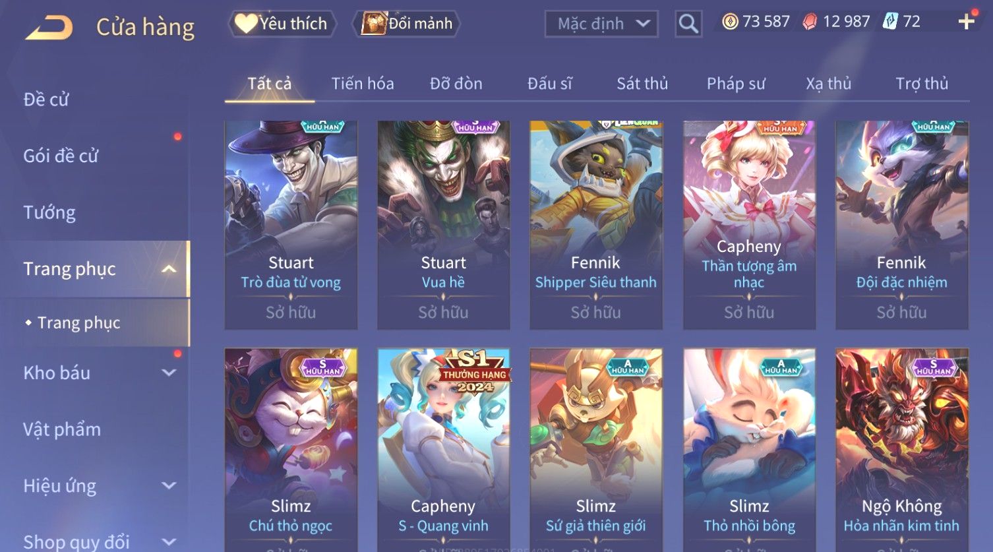This screenshot has height=552, width=993.
Task: Expand the Kho báu sidebar section
Action: pos(169,373)
